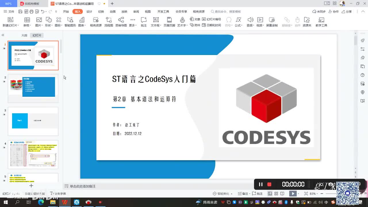
Task: Click the 协作 collaborate button
Action: (x=333, y=11)
